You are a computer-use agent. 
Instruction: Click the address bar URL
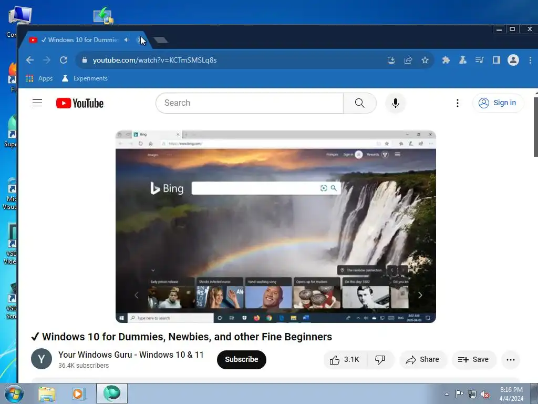click(155, 60)
